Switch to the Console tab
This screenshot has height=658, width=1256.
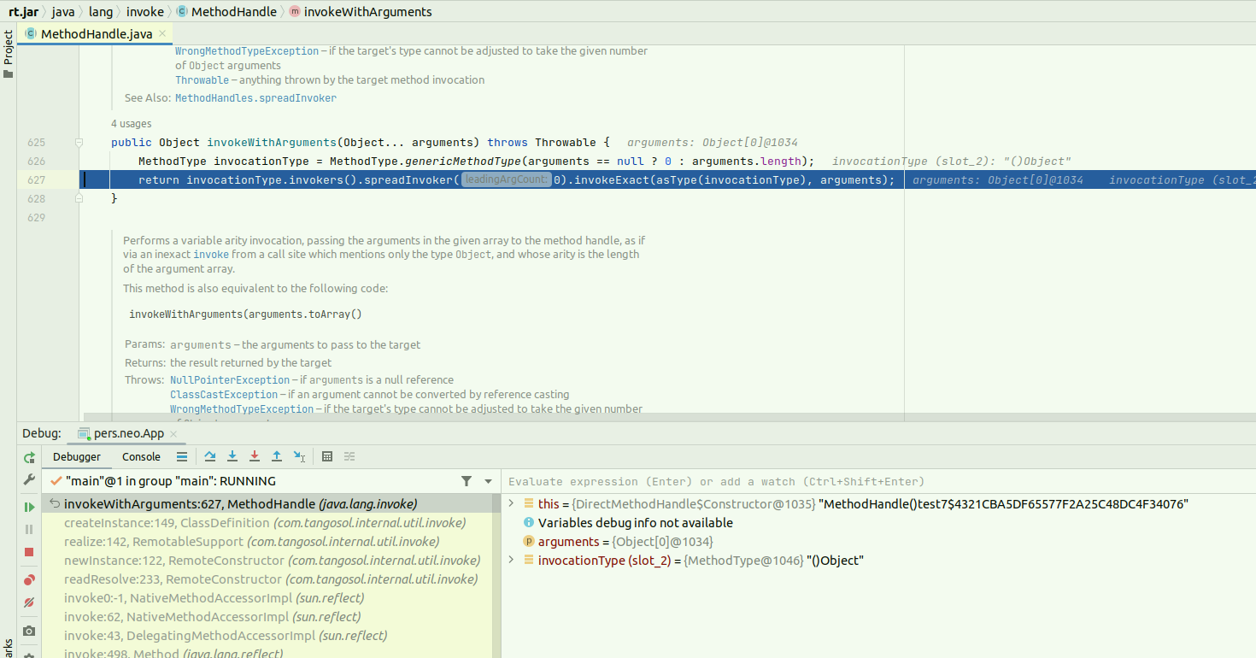(x=141, y=457)
